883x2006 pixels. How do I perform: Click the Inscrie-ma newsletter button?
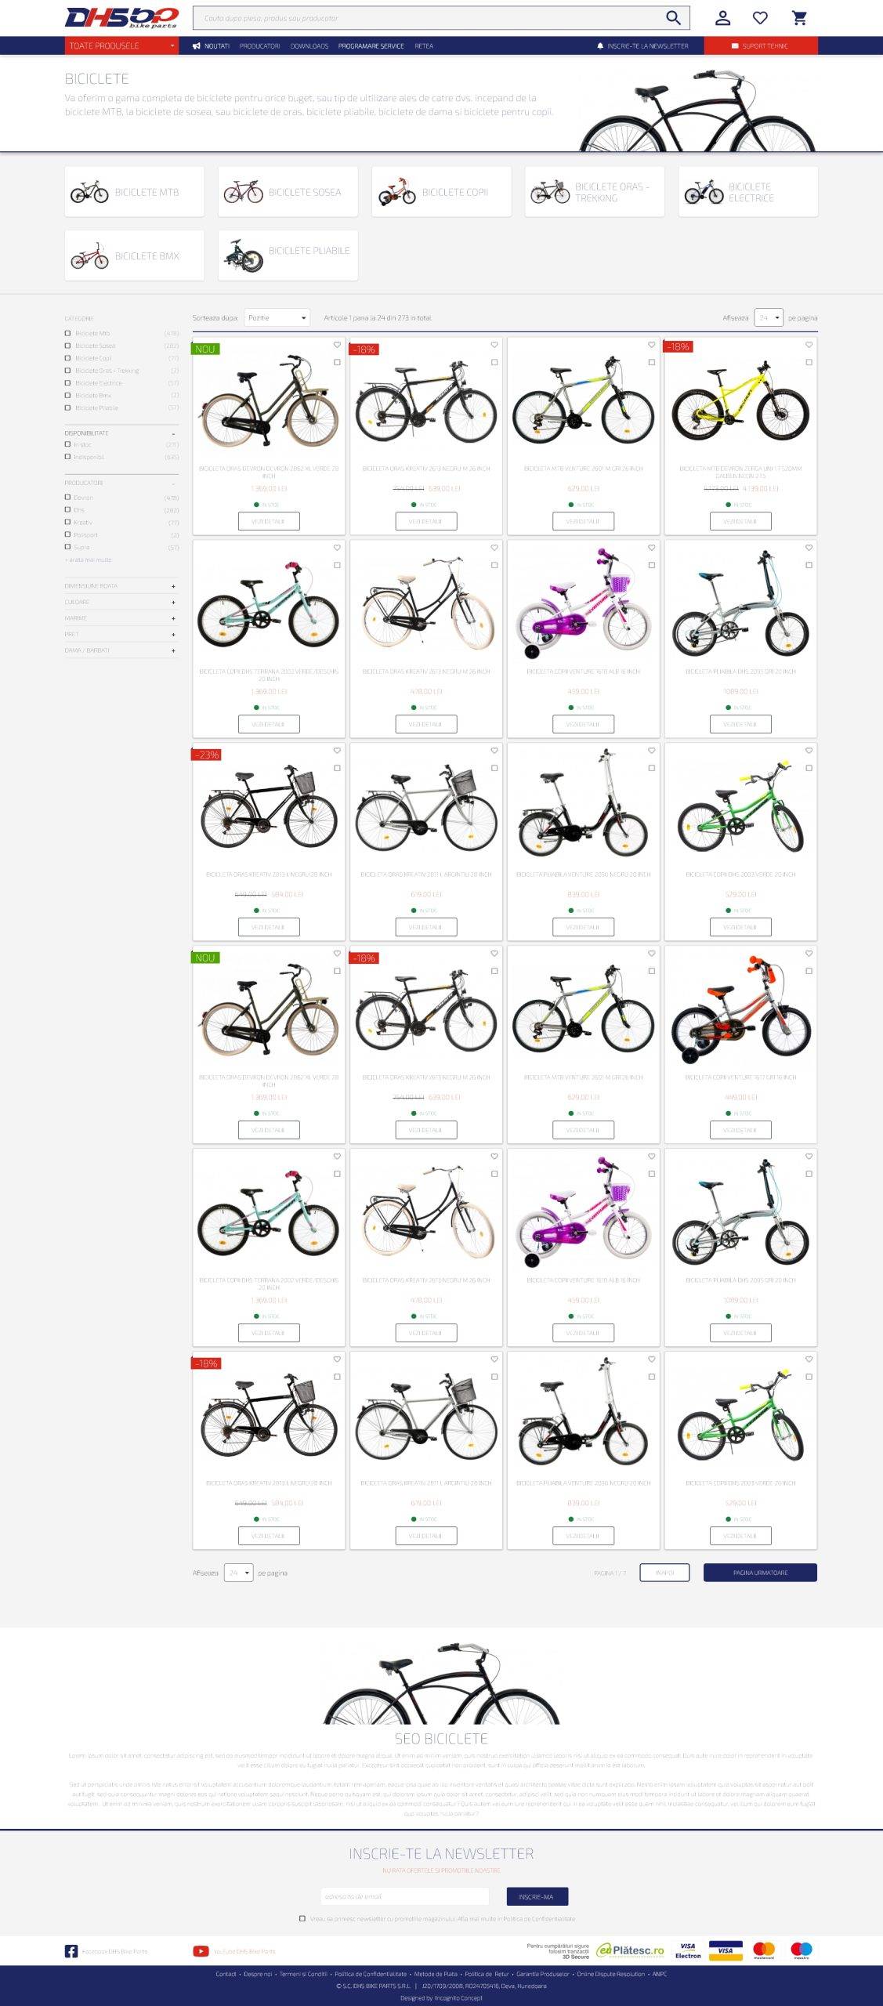[536, 1896]
